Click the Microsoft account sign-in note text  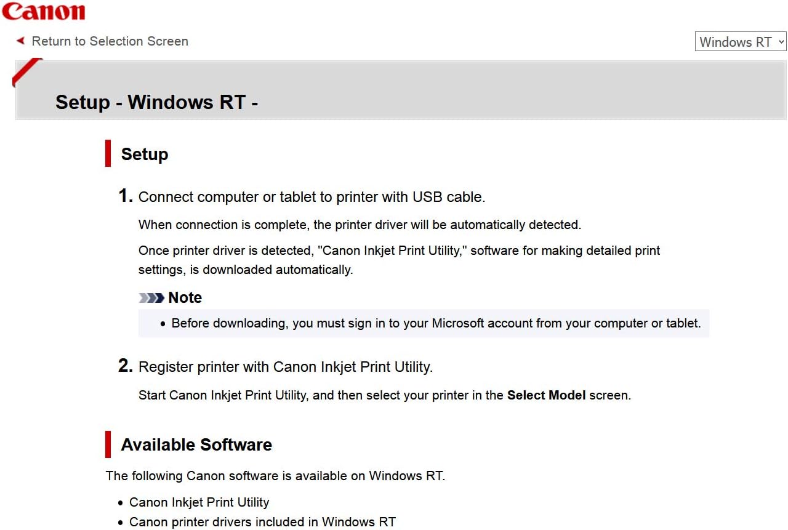[436, 323]
